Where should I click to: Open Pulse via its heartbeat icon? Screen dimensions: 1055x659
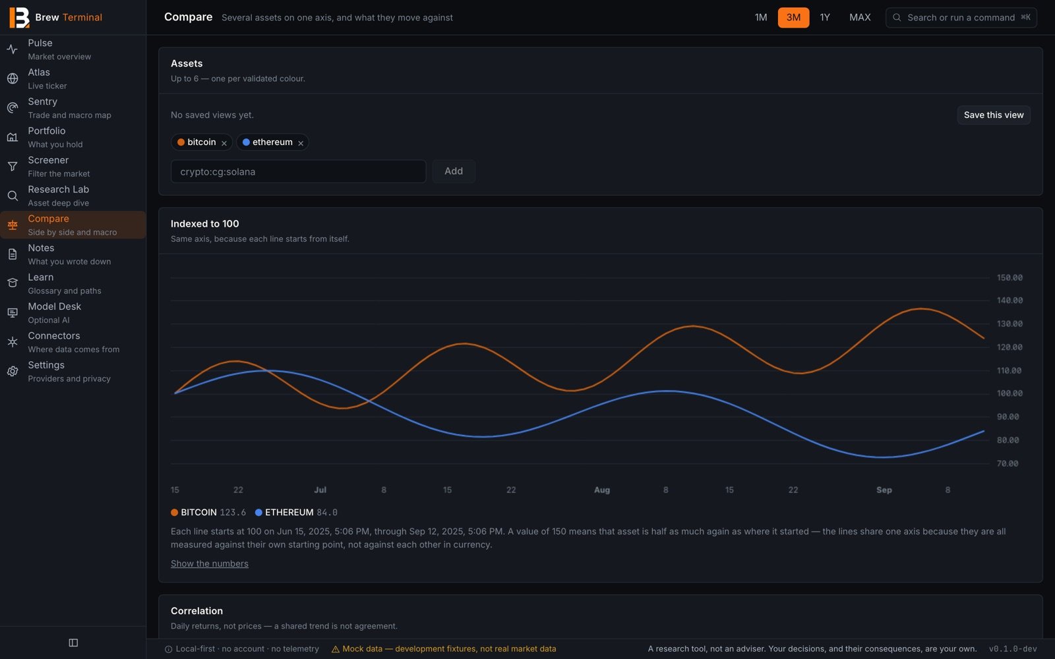pos(13,49)
